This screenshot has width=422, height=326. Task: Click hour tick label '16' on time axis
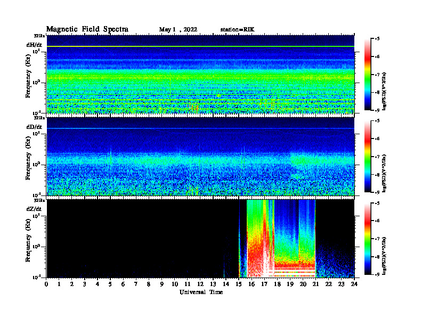point(251,284)
